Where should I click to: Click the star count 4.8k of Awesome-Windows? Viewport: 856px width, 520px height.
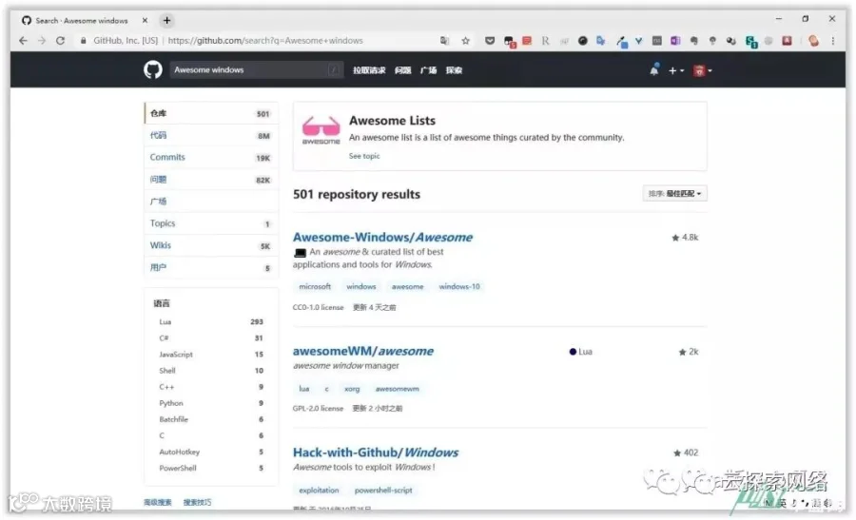(685, 238)
